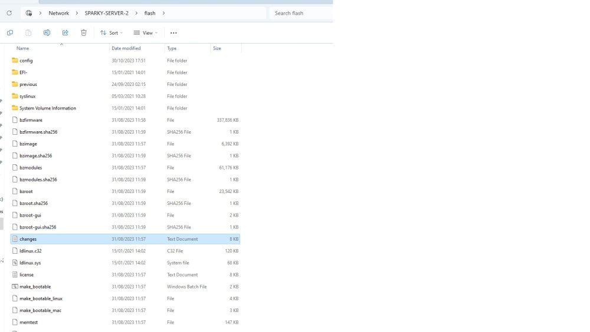Expand chevron after Network in breadcrumb
Screen dimensions: 590x332
77,13
